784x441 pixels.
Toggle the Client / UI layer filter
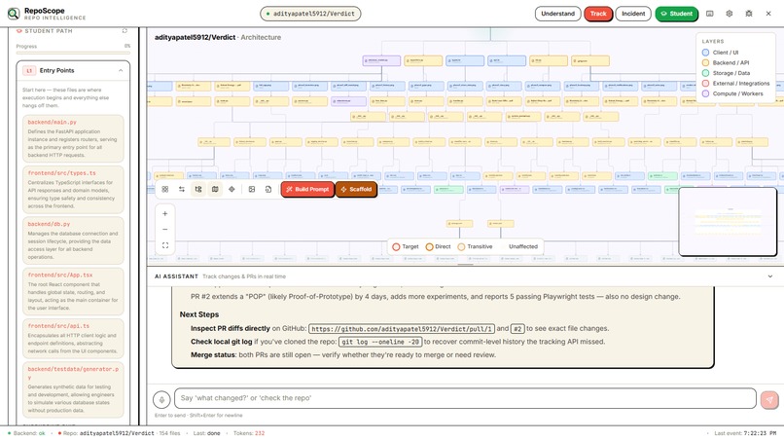pos(720,52)
